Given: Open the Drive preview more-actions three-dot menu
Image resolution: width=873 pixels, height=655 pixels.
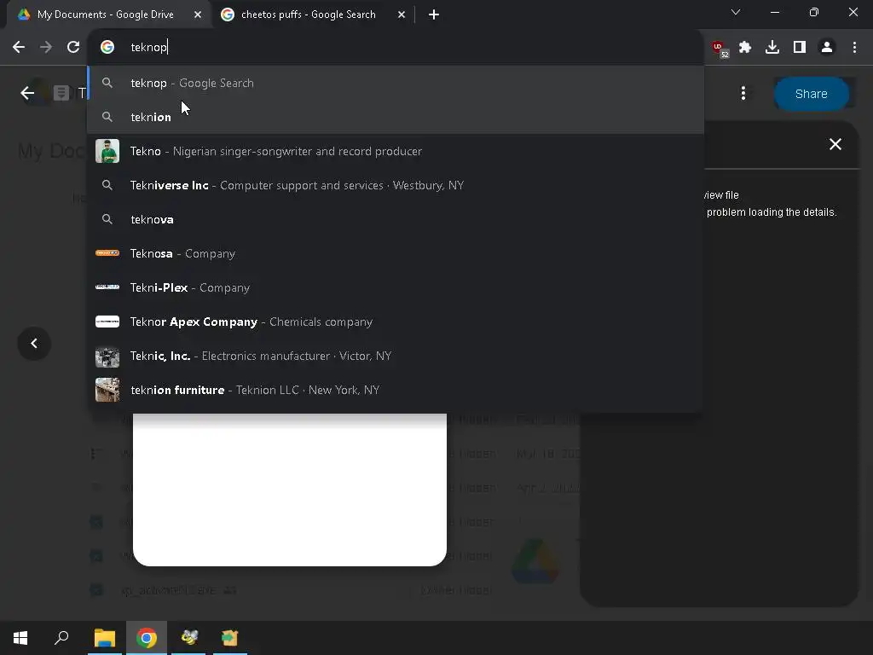Looking at the screenshot, I should [743, 94].
